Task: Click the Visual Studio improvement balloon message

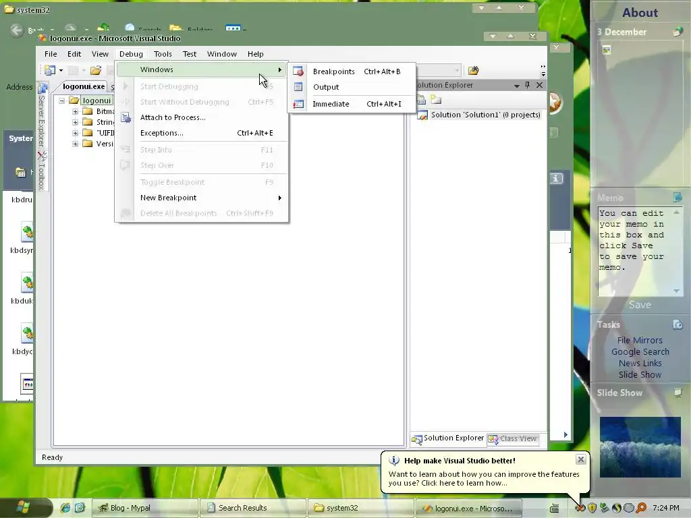Action: [x=484, y=478]
